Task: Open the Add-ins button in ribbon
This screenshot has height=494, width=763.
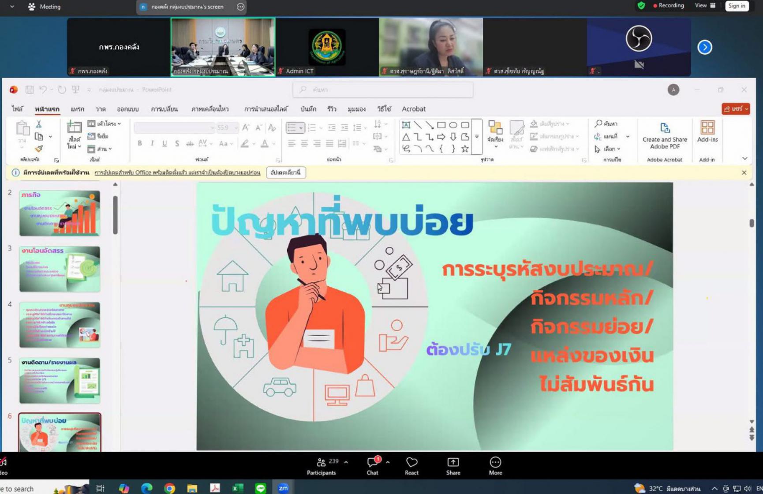Action: pos(707,132)
